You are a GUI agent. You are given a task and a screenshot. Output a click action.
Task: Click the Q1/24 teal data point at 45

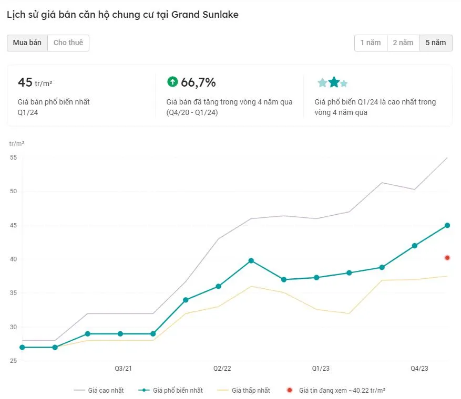click(447, 225)
